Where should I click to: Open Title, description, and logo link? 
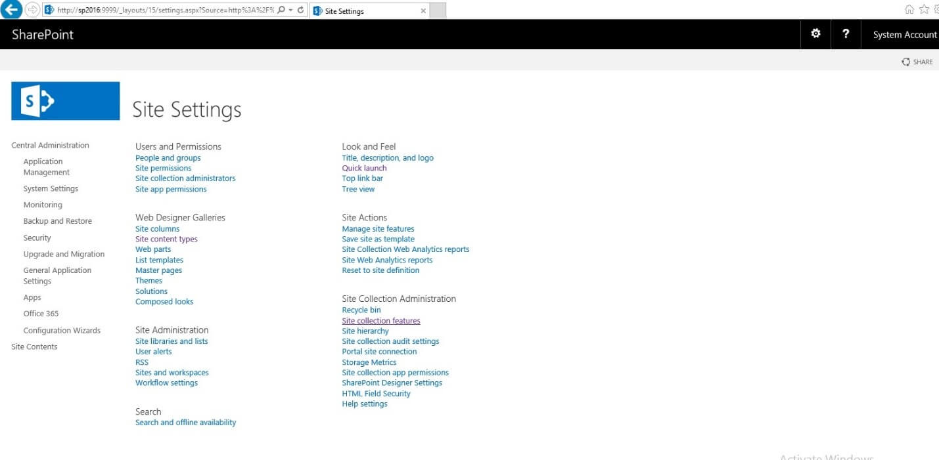(388, 158)
